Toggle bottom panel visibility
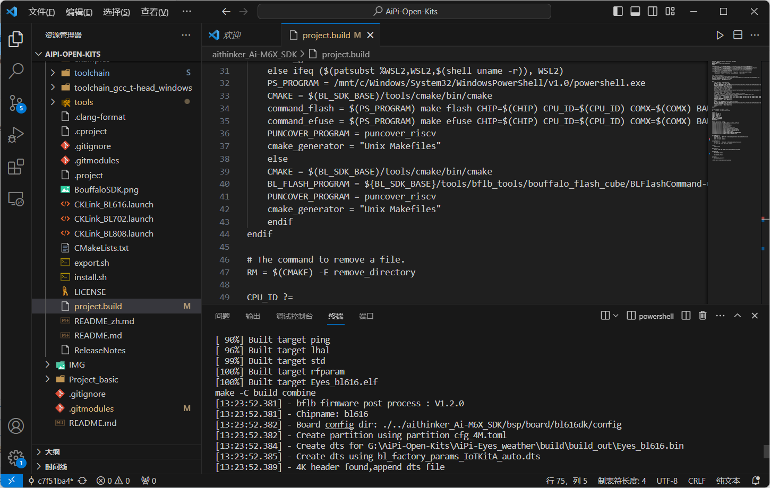Viewport: 770px width, 488px height. click(x=635, y=12)
